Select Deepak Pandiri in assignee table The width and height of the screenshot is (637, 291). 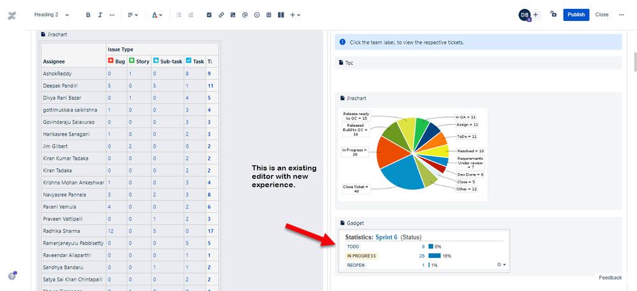pyautogui.click(x=60, y=86)
